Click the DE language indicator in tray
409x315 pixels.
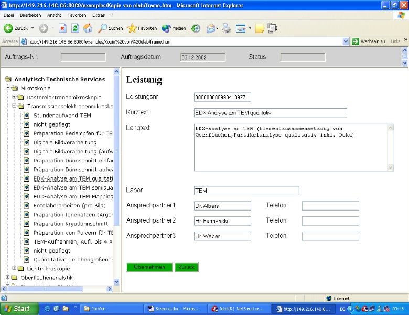click(342, 309)
